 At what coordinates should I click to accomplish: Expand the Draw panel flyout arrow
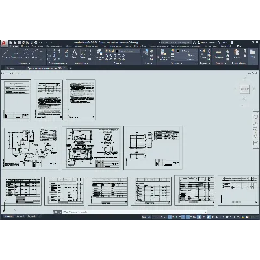[29, 64]
